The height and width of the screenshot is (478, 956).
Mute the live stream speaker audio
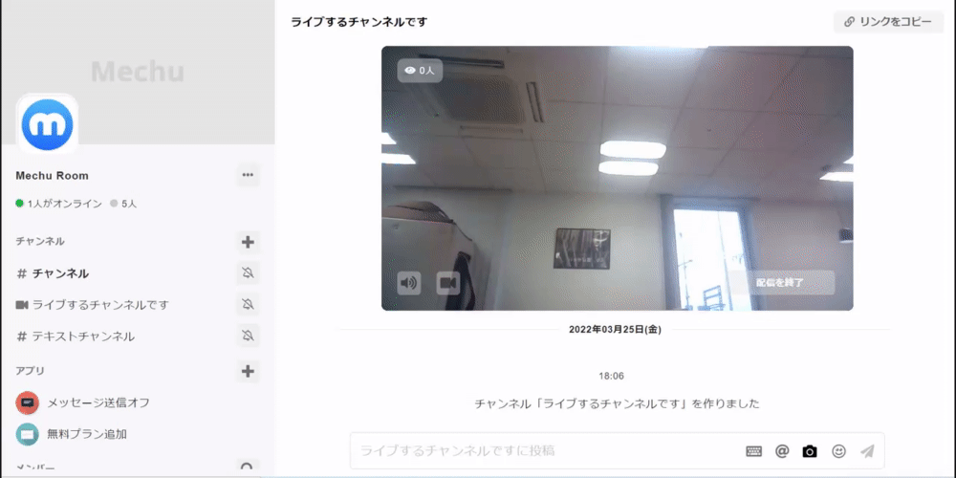[409, 283]
